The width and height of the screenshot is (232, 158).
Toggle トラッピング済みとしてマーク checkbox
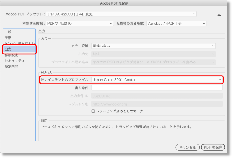[93, 111]
